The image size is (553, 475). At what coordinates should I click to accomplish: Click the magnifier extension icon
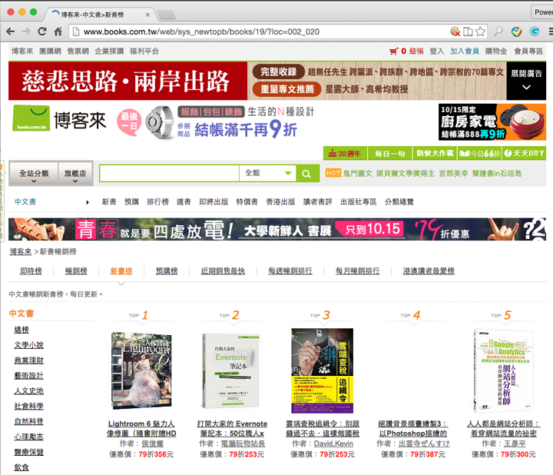498,32
